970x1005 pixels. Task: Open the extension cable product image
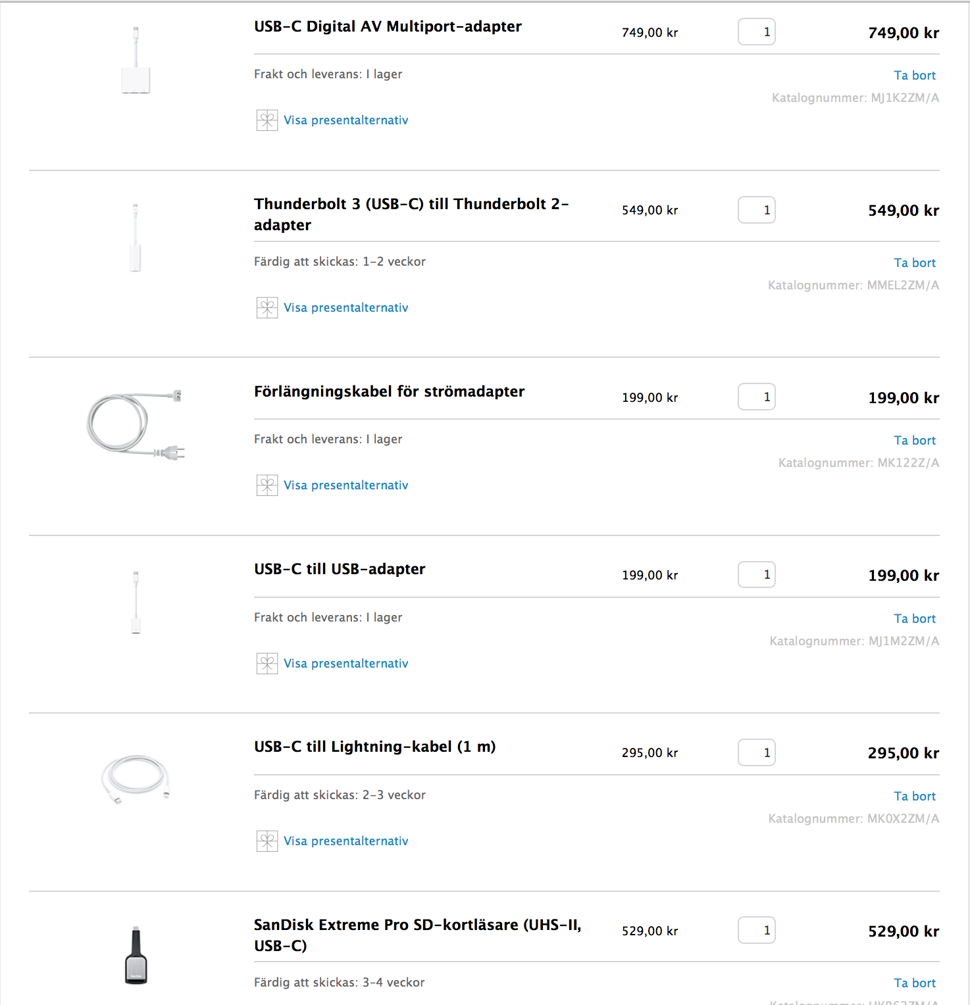pos(136,424)
